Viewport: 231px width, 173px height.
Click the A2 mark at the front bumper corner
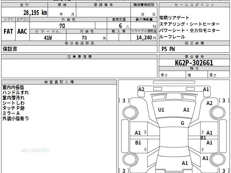[141, 89]
